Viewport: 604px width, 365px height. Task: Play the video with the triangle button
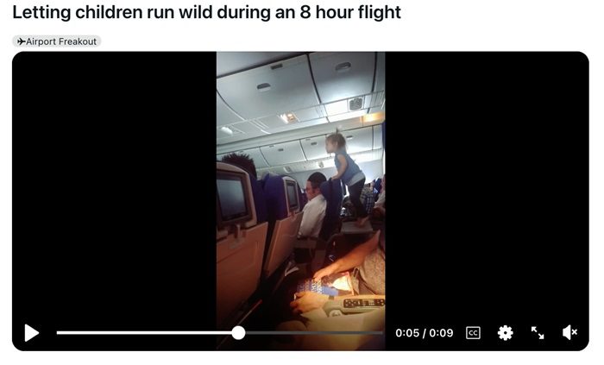coord(32,333)
